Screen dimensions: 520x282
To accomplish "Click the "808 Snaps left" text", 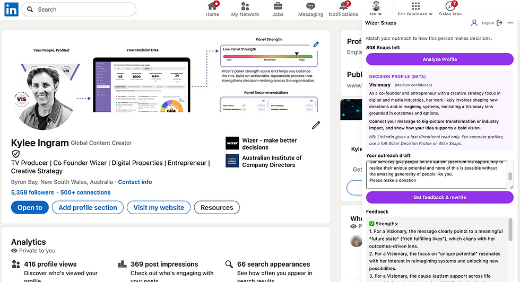I will coord(383,47).
